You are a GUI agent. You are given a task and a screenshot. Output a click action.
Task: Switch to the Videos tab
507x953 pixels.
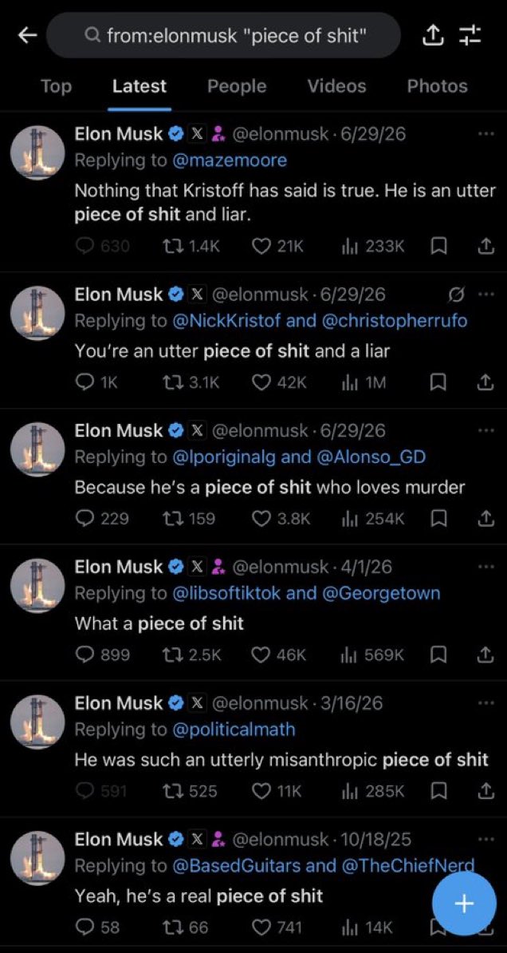click(336, 86)
